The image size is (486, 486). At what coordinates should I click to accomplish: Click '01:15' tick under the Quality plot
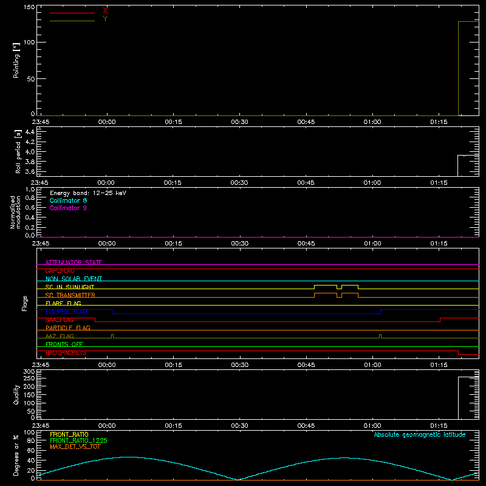pos(439,426)
